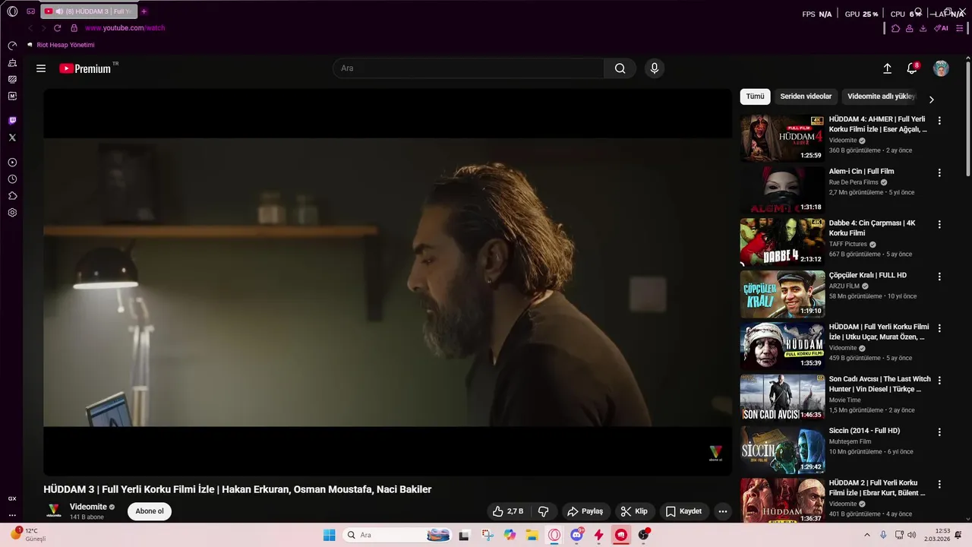Open extensions icon in address bar toolbar
972x547 pixels.
(895, 28)
